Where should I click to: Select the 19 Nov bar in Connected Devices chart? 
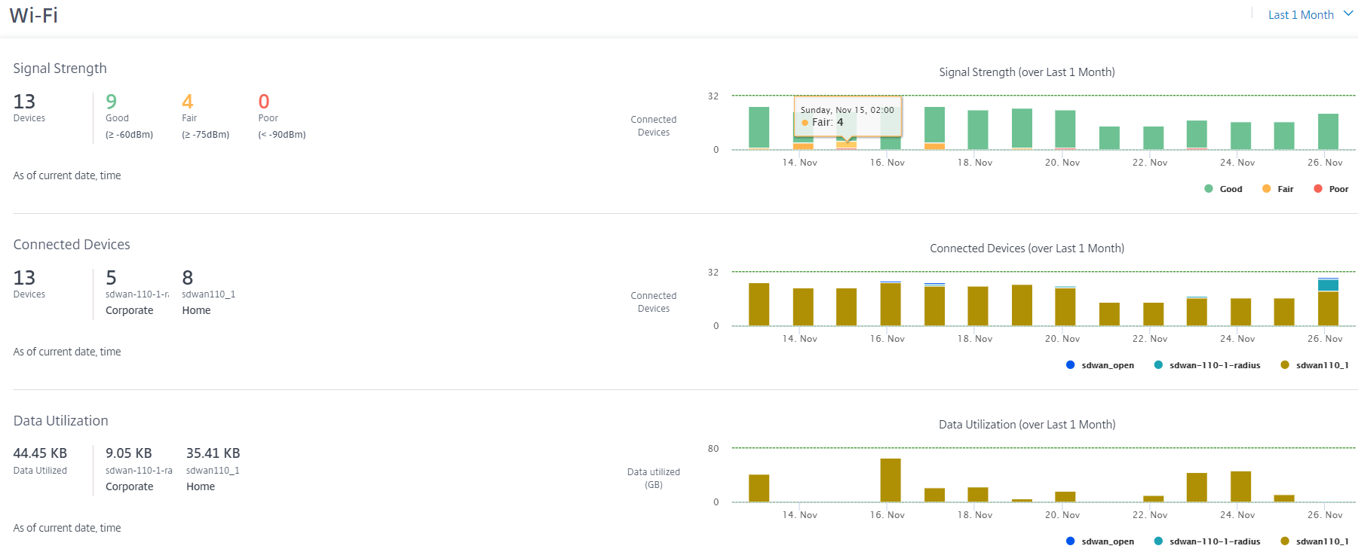1022,305
